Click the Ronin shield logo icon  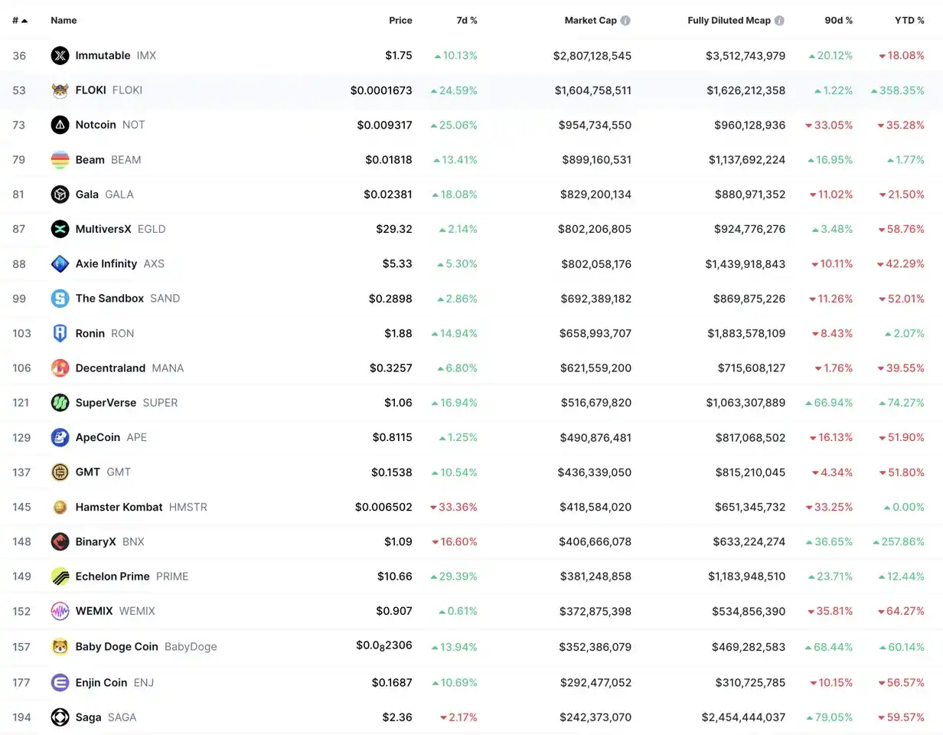click(x=60, y=333)
